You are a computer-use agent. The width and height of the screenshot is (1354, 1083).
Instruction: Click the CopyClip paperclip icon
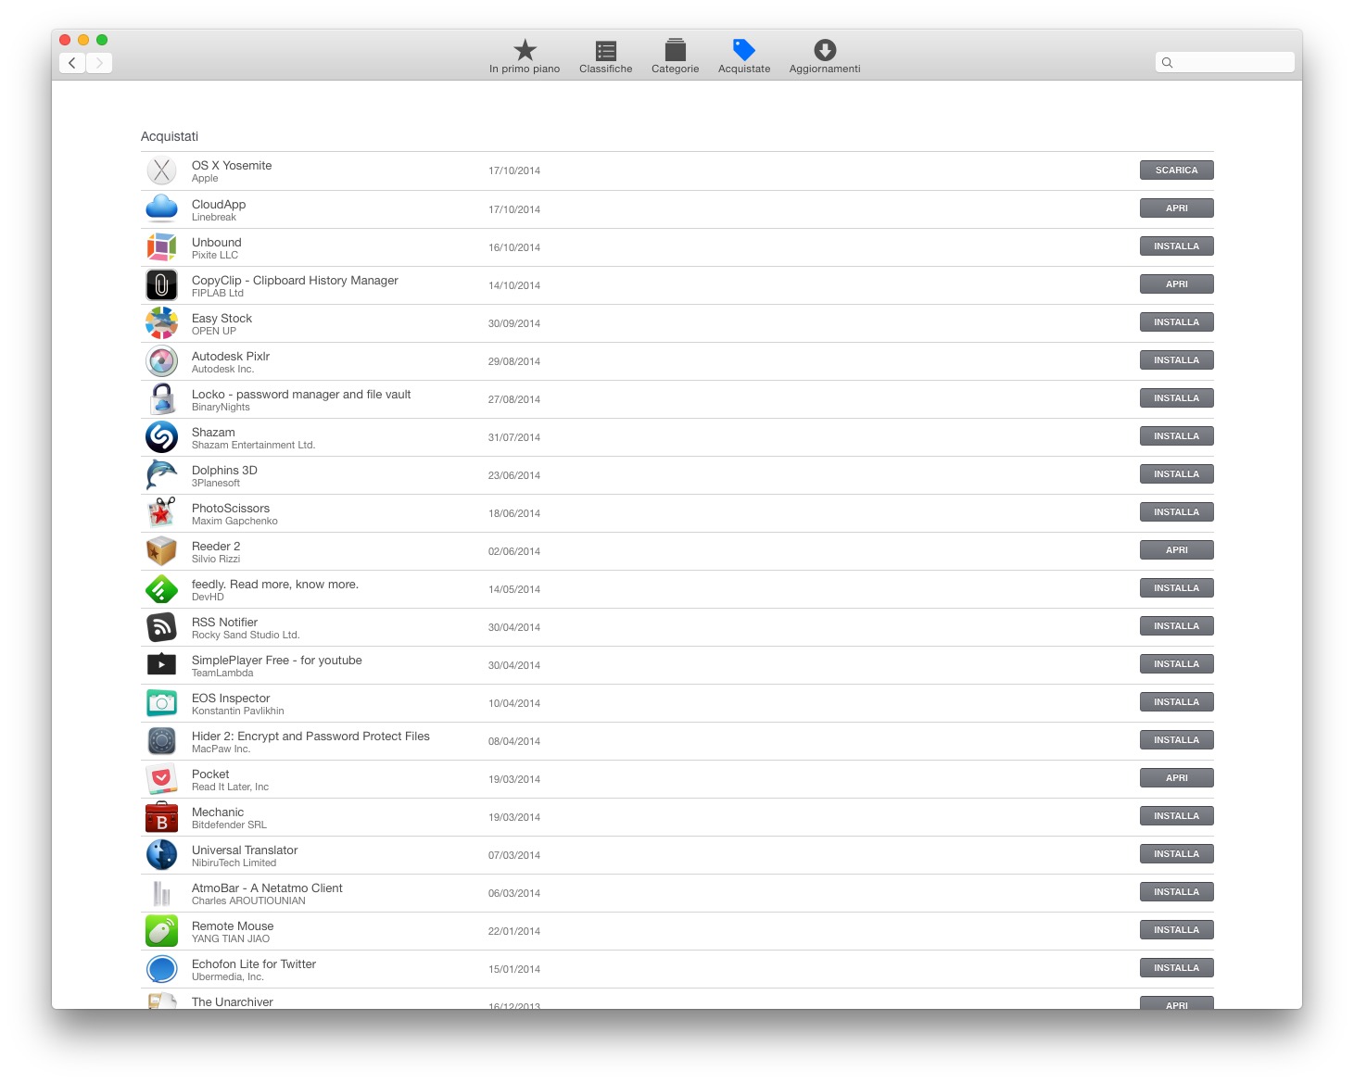[161, 284]
